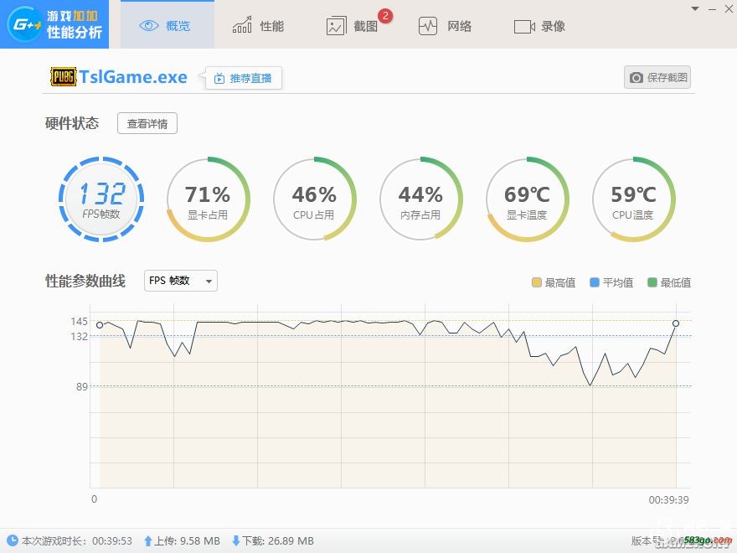Viewport: 737px width, 553px height.
Task: Open the 截图 tab with badge 2
Action: pos(353,26)
